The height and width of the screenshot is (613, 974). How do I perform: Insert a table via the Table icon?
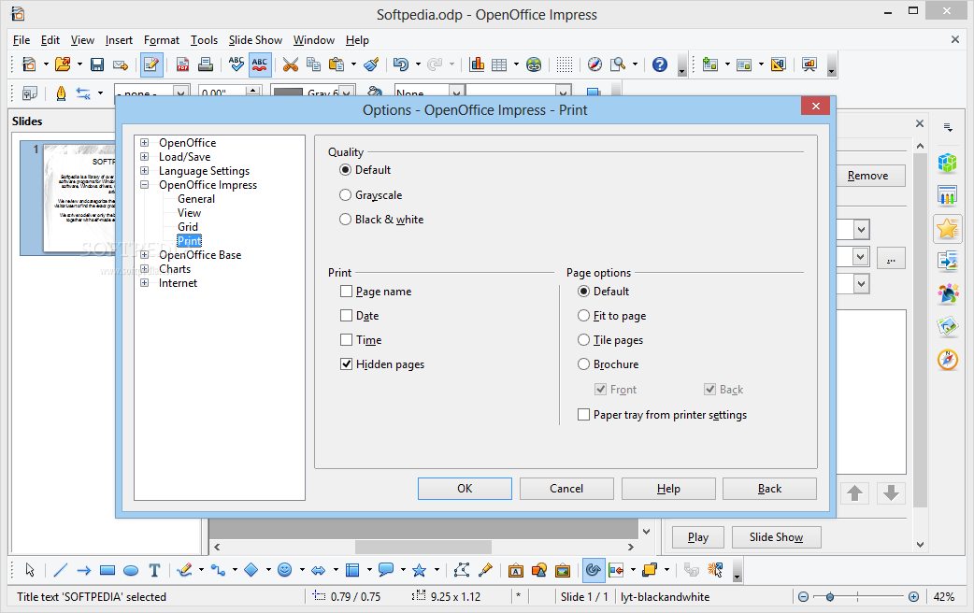[x=499, y=64]
